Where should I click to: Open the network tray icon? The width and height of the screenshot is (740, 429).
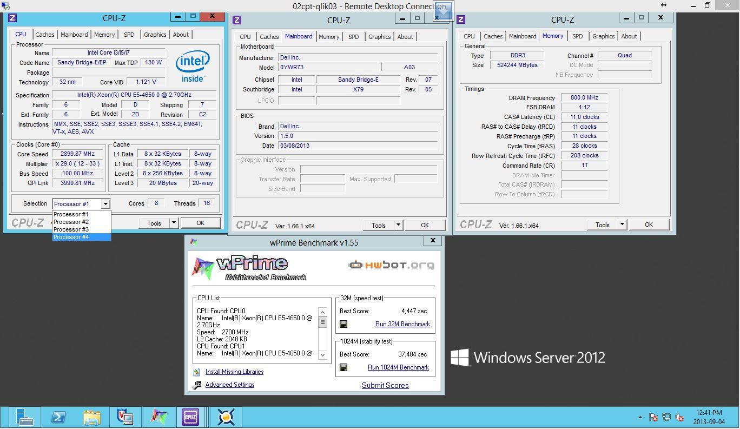pyautogui.click(x=666, y=417)
